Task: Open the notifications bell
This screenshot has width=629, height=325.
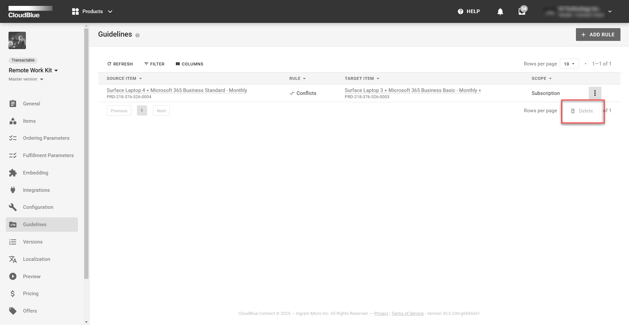Action: 500,12
